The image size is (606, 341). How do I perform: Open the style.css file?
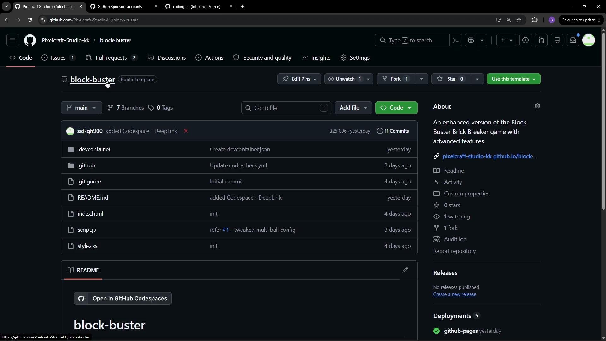(x=87, y=246)
